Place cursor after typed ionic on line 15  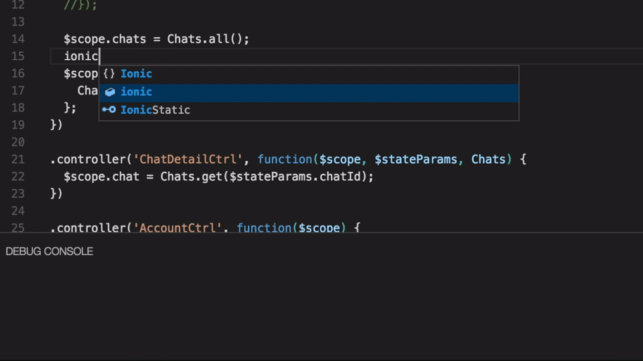(99, 56)
